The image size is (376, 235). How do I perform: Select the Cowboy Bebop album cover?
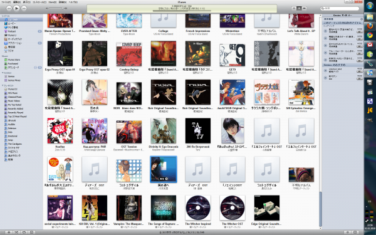129,53
